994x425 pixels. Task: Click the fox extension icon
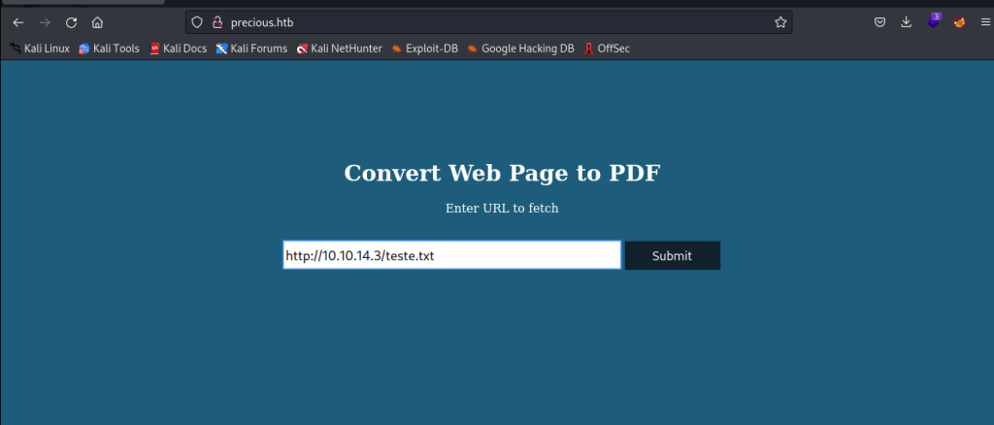[959, 22]
